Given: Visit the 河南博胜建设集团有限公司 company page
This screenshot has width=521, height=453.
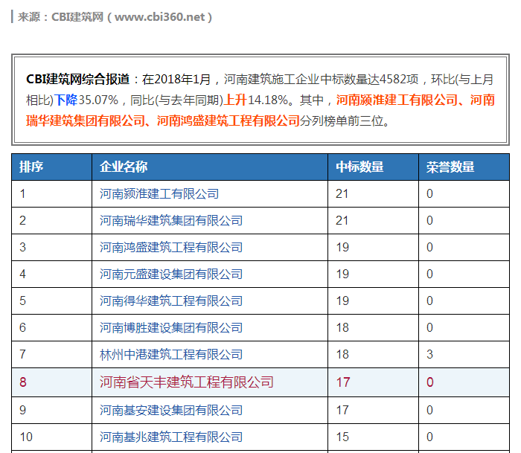Looking at the screenshot, I should coord(171,328).
